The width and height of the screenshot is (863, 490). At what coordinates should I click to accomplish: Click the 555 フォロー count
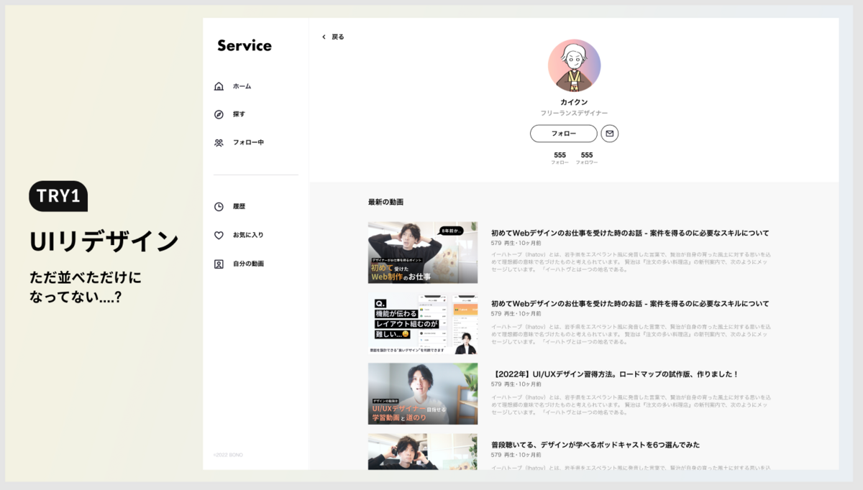point(560,158)
